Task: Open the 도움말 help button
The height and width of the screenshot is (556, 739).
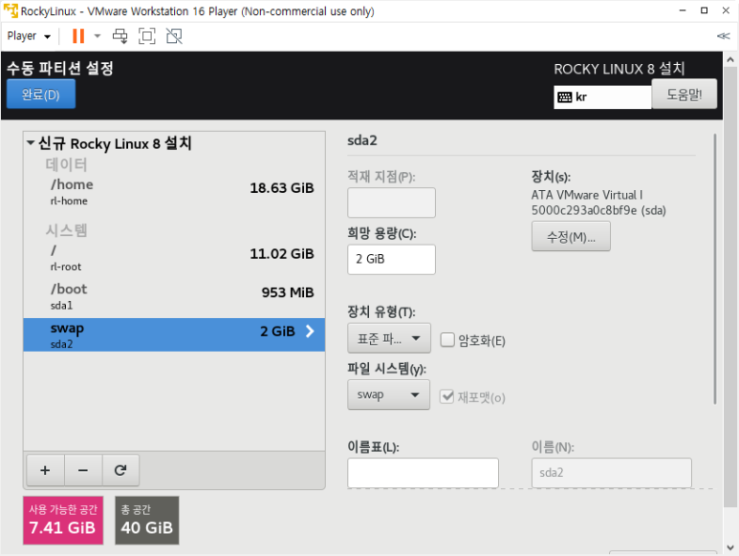Action: [x=684, y=95]
